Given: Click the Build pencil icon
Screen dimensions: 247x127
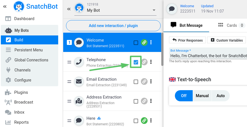Looking at the screenshot, I should click(x=8, y=40).
